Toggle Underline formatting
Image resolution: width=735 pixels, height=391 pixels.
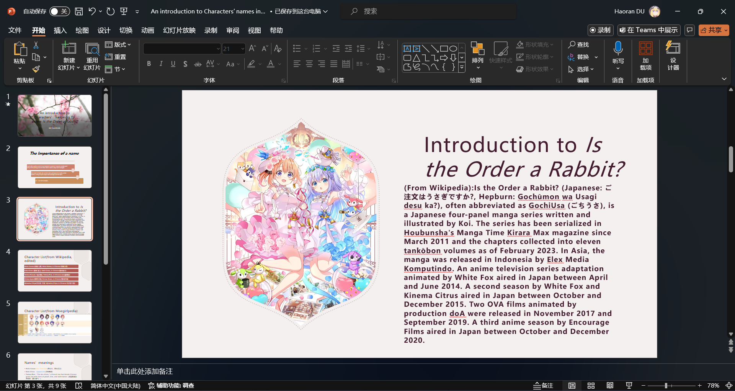[173, 64]
